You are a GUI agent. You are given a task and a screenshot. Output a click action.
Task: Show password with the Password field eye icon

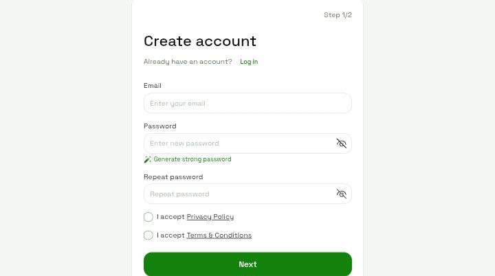[x=341, y=143]
